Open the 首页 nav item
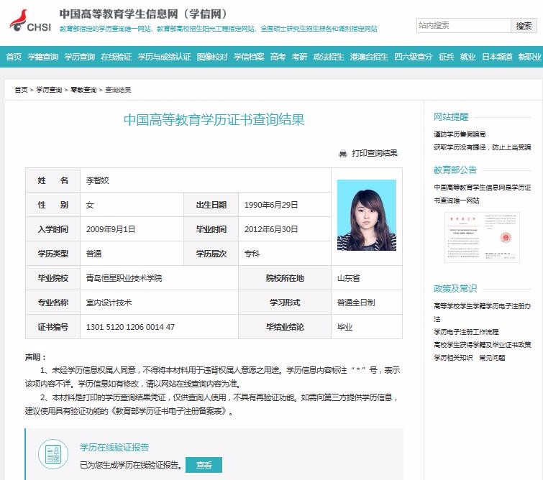The width and height of the screenshot is (543, 480). [x=14, y=57]
